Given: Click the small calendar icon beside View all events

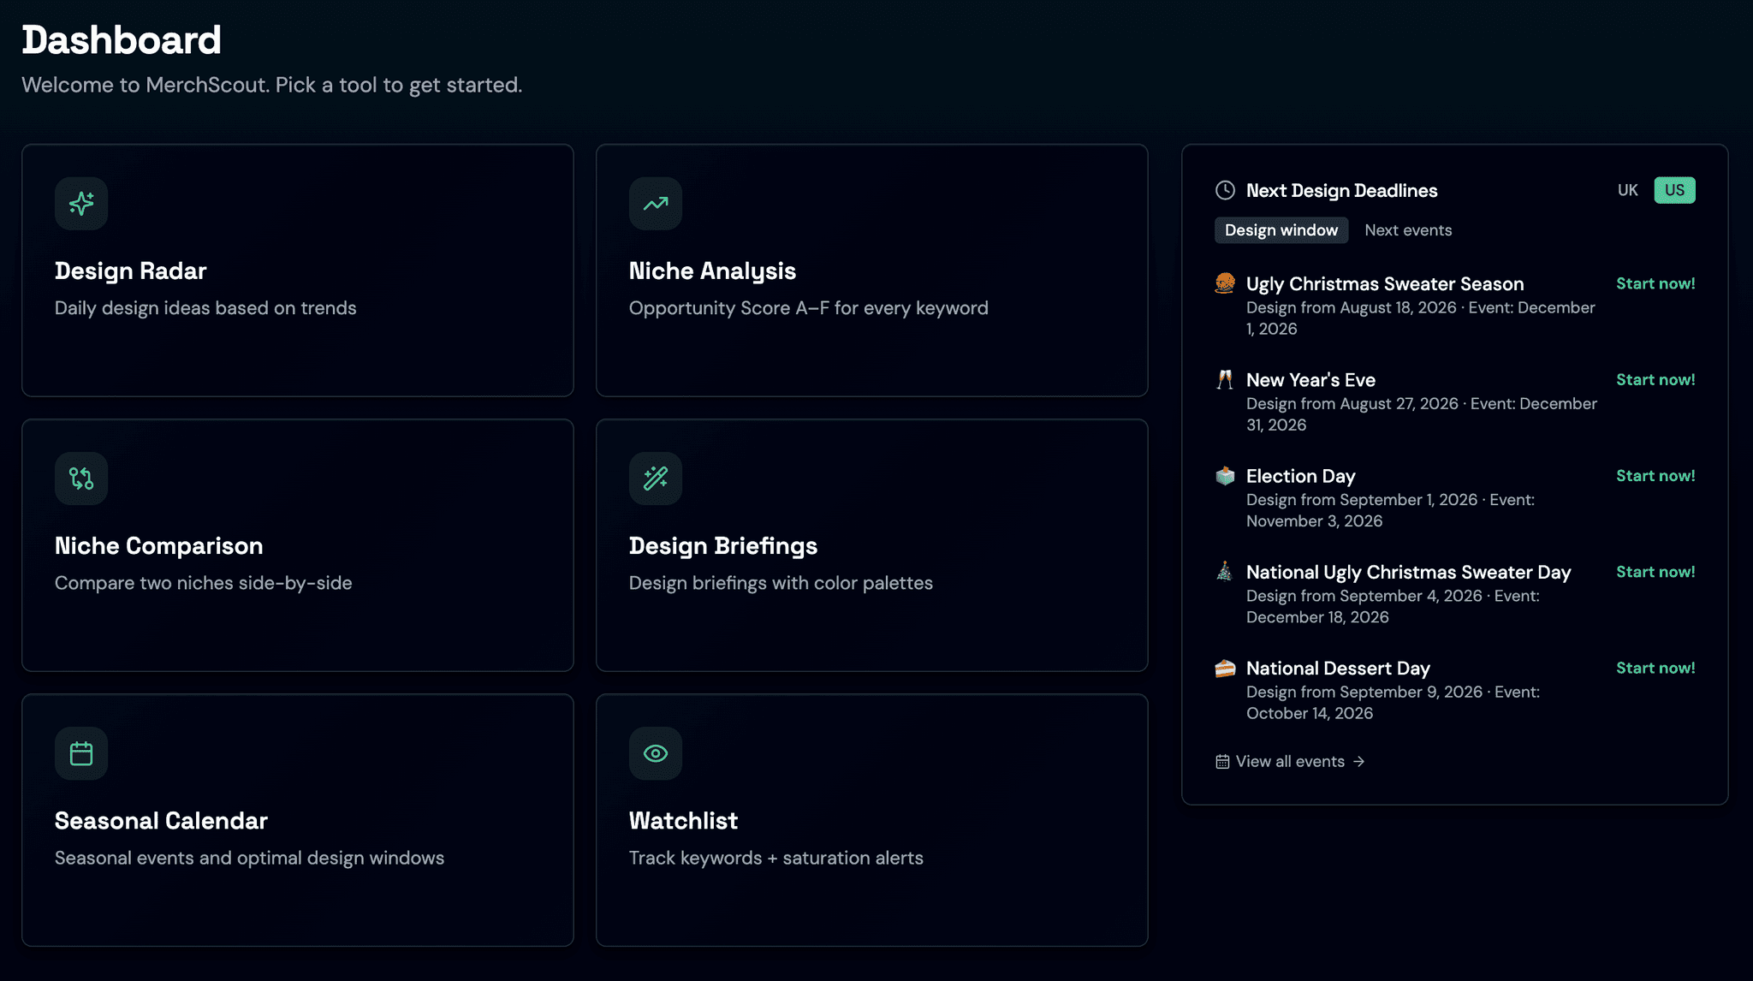Looking at the screenshot, I should tap(1222, 762).
